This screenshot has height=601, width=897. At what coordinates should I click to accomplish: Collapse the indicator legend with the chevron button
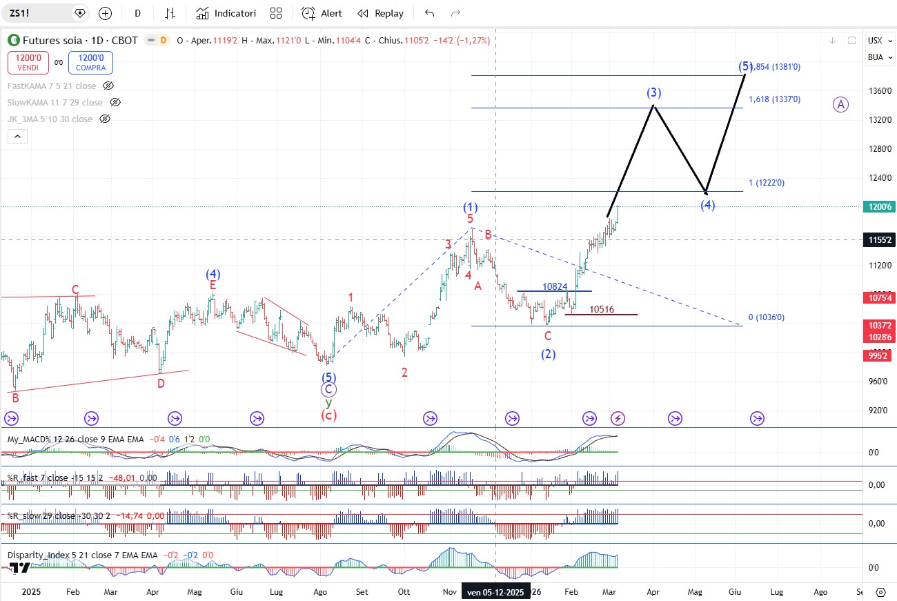pyautogui.click(x=18, y=136)
